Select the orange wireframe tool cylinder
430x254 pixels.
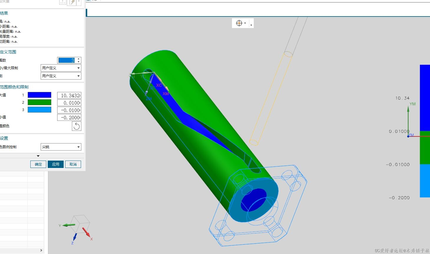pyautogui.click(x=271, y=99)
